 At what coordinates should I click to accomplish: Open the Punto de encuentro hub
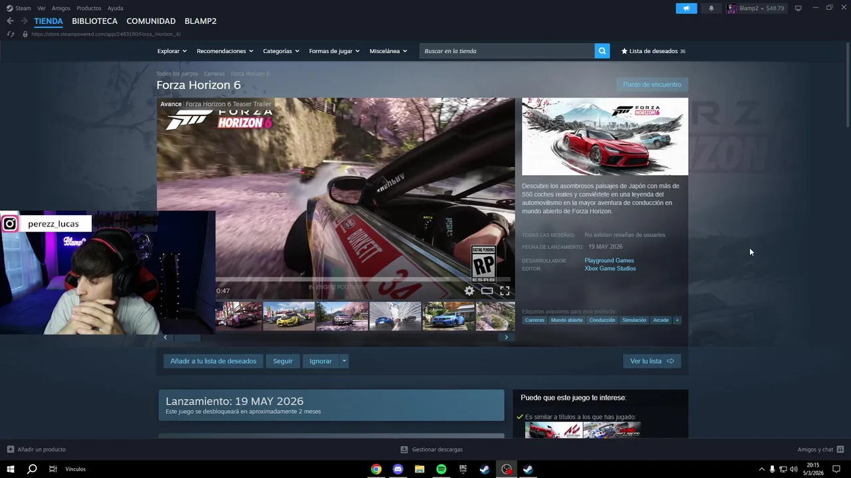[x=652, y=84]
